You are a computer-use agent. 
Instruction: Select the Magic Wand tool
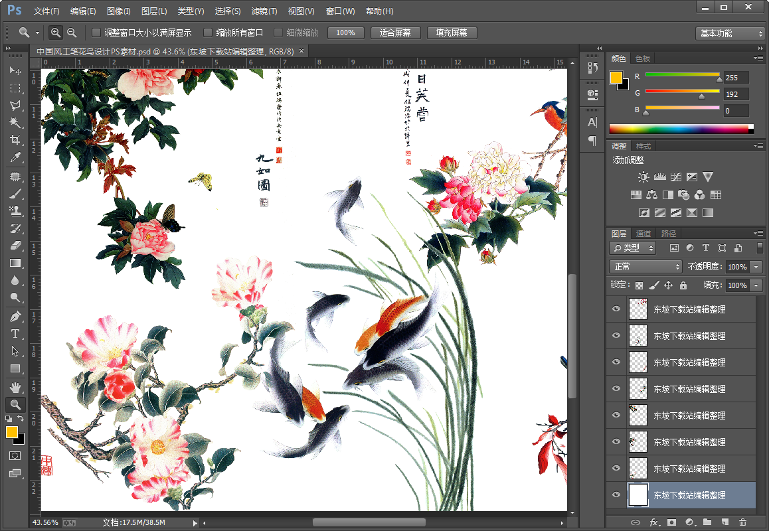15,123
